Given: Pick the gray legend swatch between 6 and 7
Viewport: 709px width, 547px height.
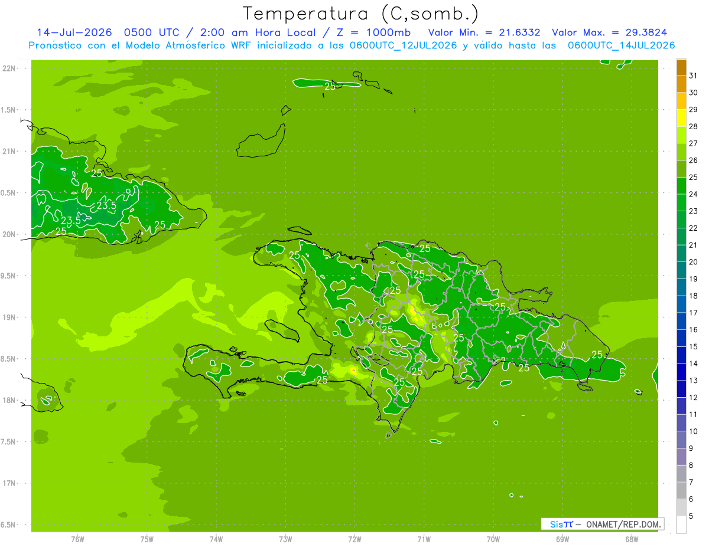Looking at the screenshot, I should [x=681, y=490].
